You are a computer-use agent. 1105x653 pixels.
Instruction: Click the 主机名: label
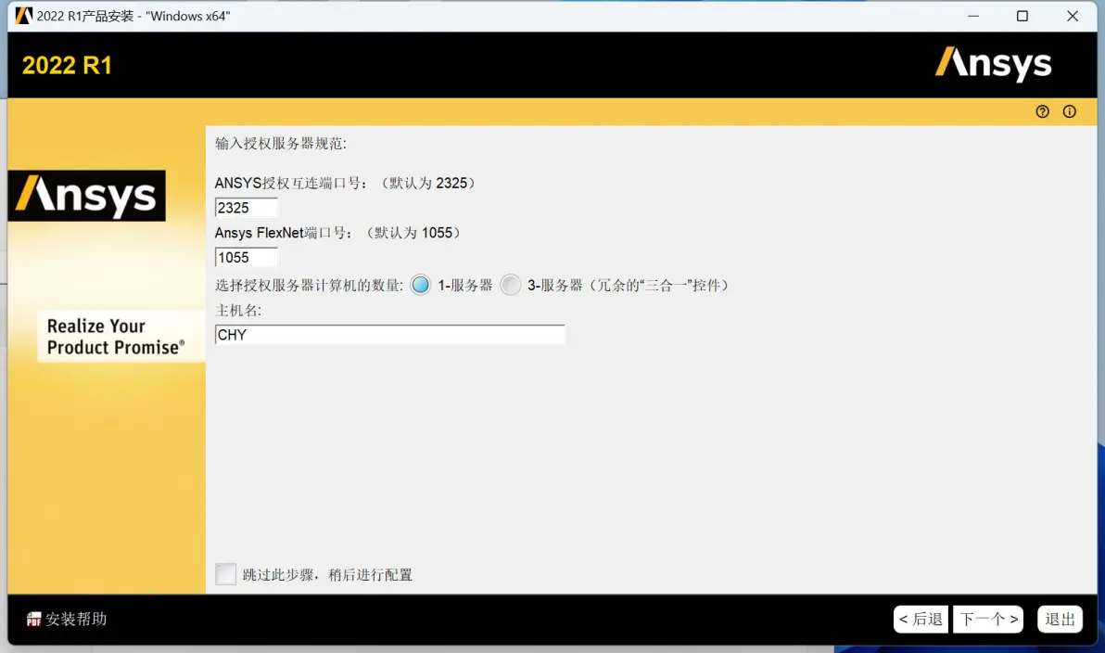(x=238, y=311)
